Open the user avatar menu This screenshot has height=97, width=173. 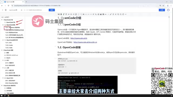[x=168, y=10]
